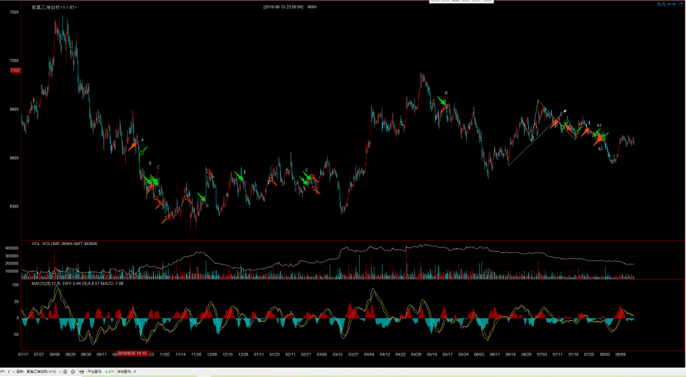Click the zoom in magnifier icon
686x377 pixels.
pyautogui.click(x=658, y=4)
